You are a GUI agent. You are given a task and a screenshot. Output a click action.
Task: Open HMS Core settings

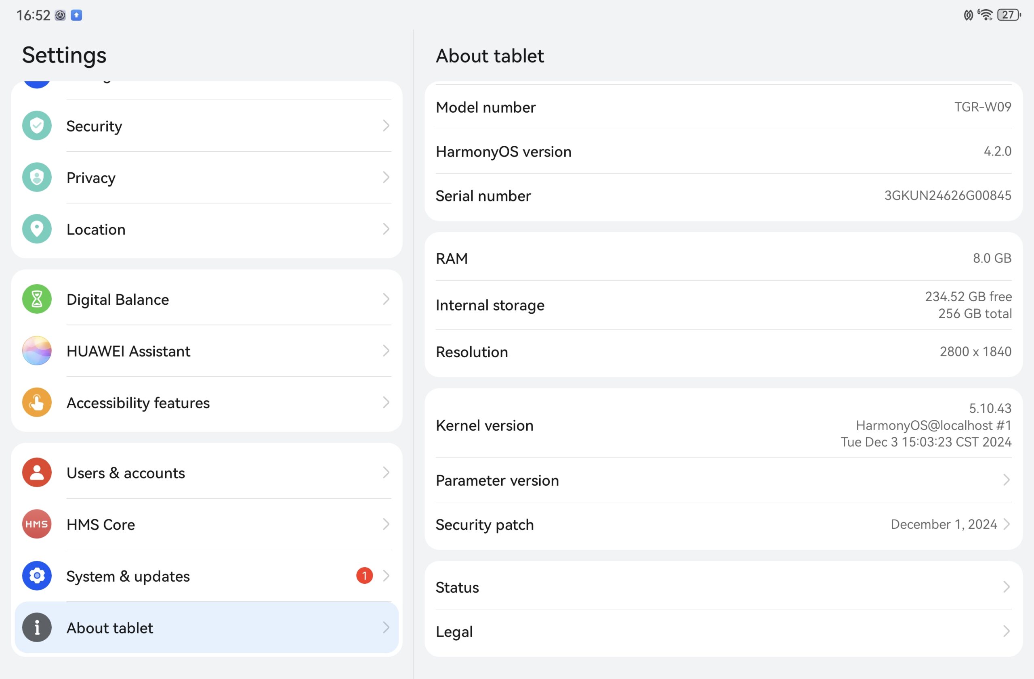point(207,524)
